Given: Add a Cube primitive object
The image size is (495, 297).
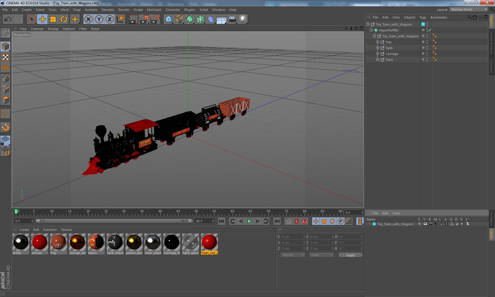Looking at the screenshot, I should pos(169,19).
